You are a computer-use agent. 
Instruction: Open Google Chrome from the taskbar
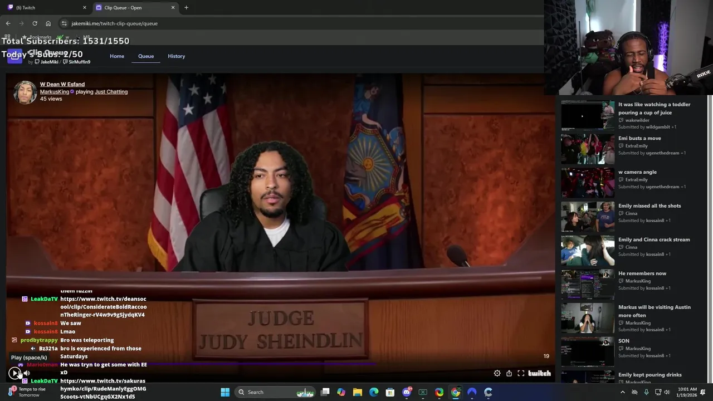(x=456, y=392)
